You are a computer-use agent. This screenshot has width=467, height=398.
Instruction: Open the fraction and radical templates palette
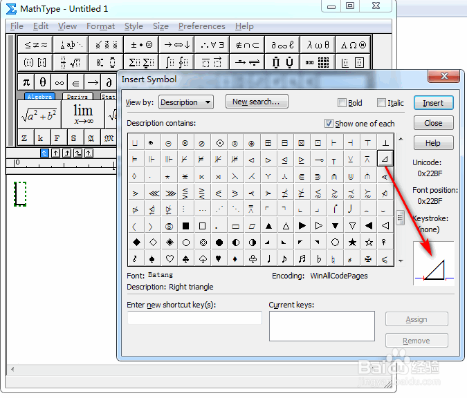[x=71, y=62]
